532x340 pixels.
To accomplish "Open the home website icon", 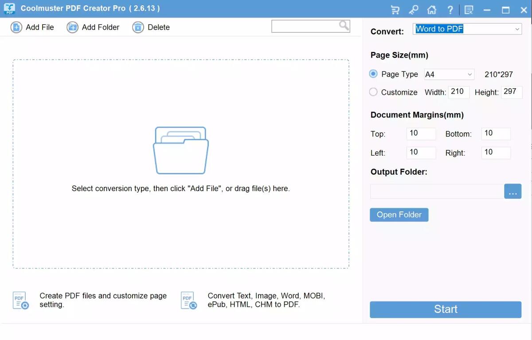I will click(x=432, y=9).
